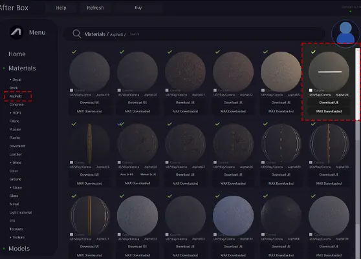Click the double checkmark on the Asphalt26 material

[x=121, y=124]
